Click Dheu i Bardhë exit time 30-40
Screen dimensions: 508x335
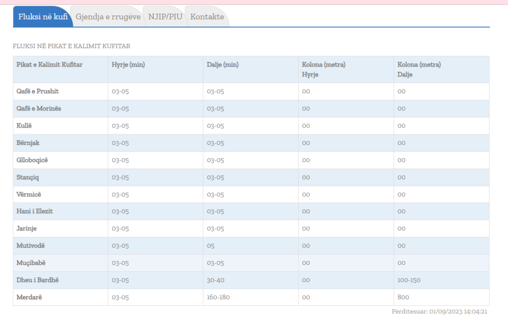(215, 280)
